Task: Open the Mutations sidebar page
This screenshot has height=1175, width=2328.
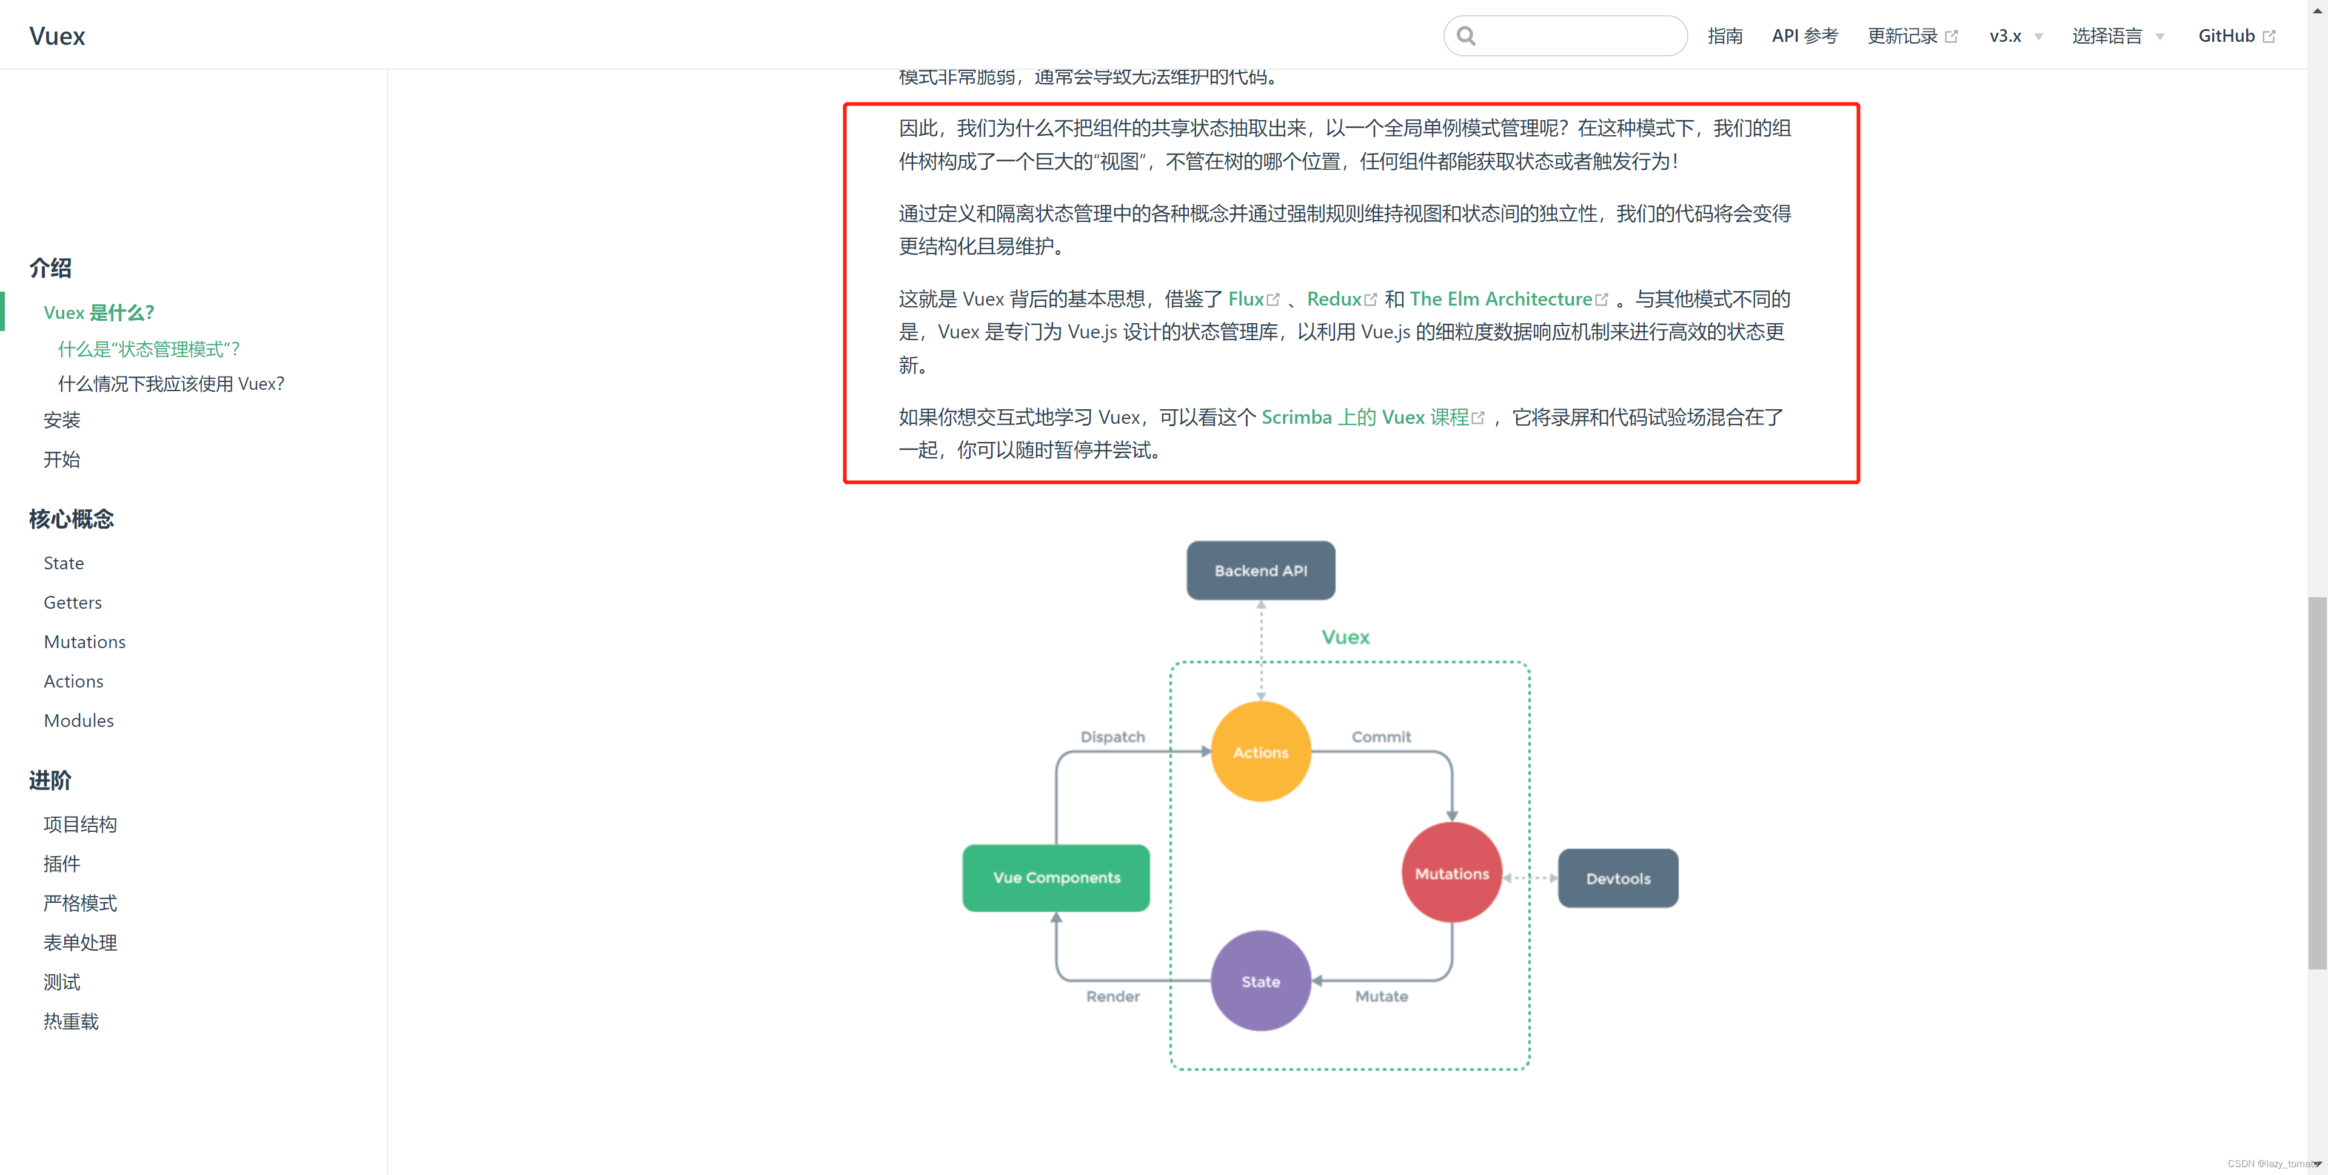Action: point(84,641)
